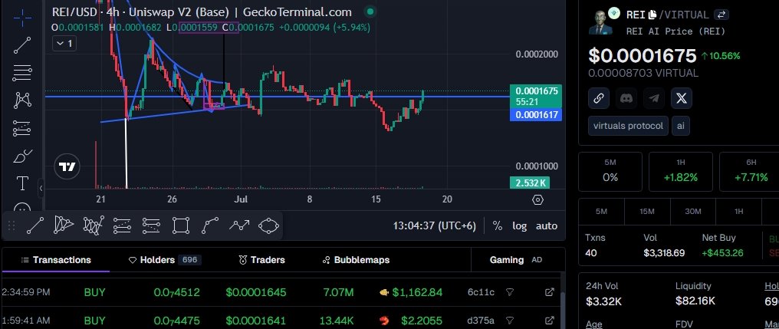Click the virtuals protocol tag
This screenshot has width=779, height=329.
(628, 126)
